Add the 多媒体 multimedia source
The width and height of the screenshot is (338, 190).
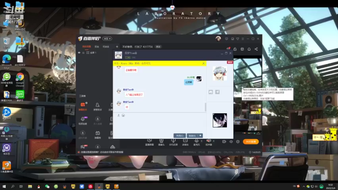[185, 142]
